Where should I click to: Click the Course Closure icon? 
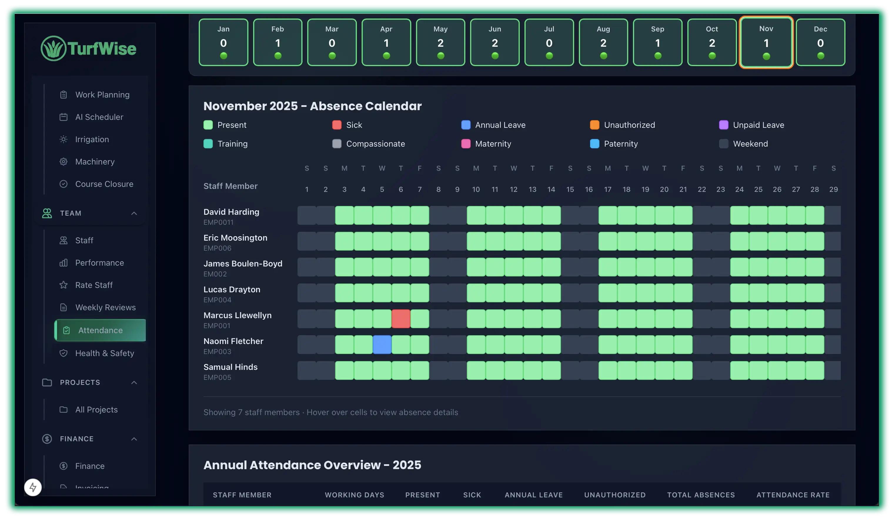[x=64, y=184]
